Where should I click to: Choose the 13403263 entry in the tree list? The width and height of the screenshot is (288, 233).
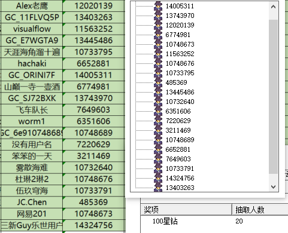click(x=180, y=188)
